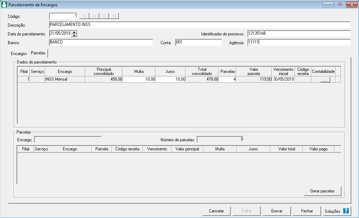Click the Total consolidado value 478,00
Screen dimensions: 359x218
coord(202,80)
